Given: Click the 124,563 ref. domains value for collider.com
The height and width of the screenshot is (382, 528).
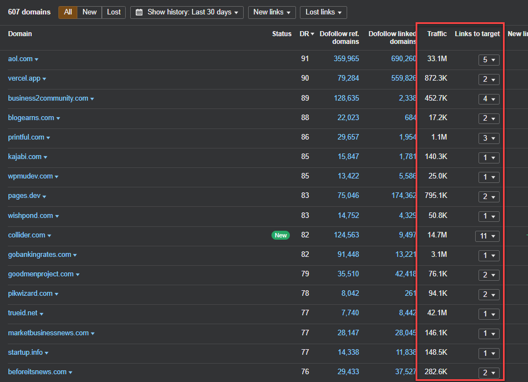Looking at the screenshot, I should point(346,235).
